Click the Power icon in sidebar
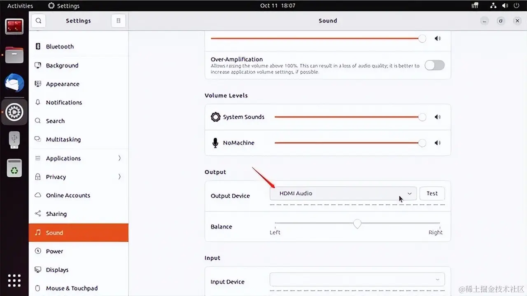Viewport: 527px width, 296px height. pos(38,251)
